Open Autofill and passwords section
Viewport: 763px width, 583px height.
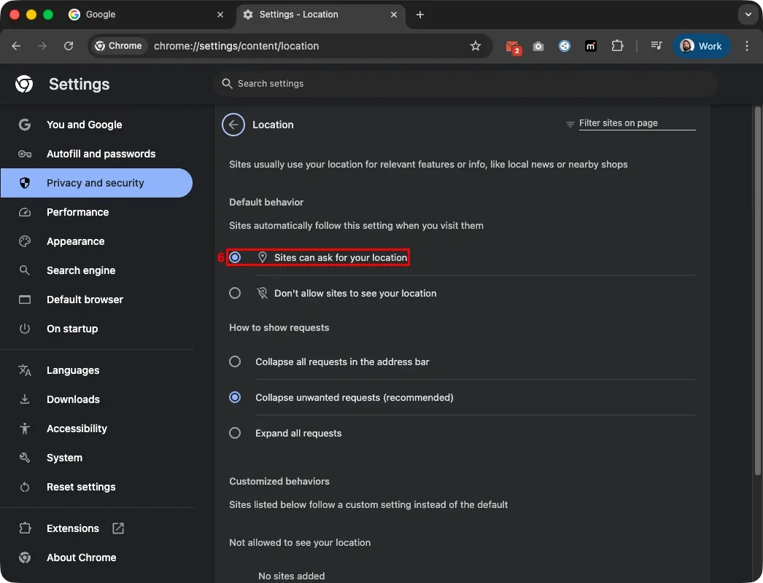97,154
